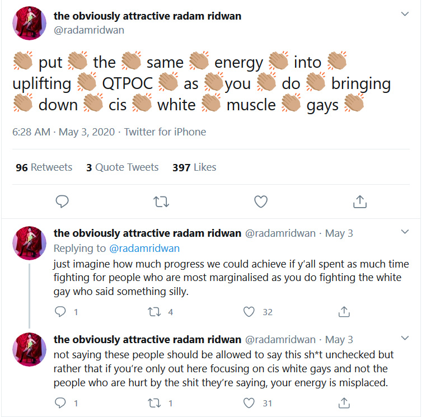426x417 pixels.
Task: Like the main tweet with heart icon
Action: pos(261,202)
